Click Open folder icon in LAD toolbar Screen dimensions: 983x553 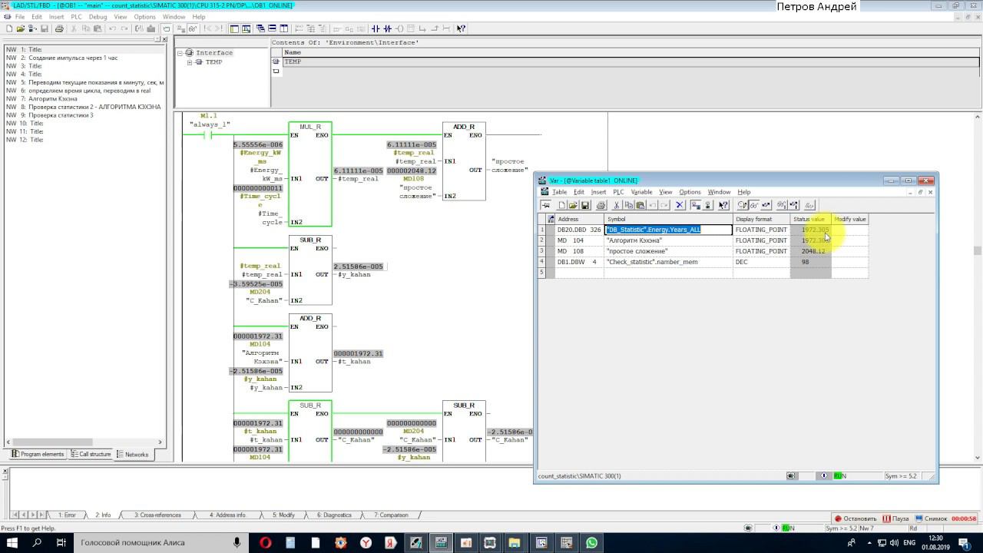point(19,29)
